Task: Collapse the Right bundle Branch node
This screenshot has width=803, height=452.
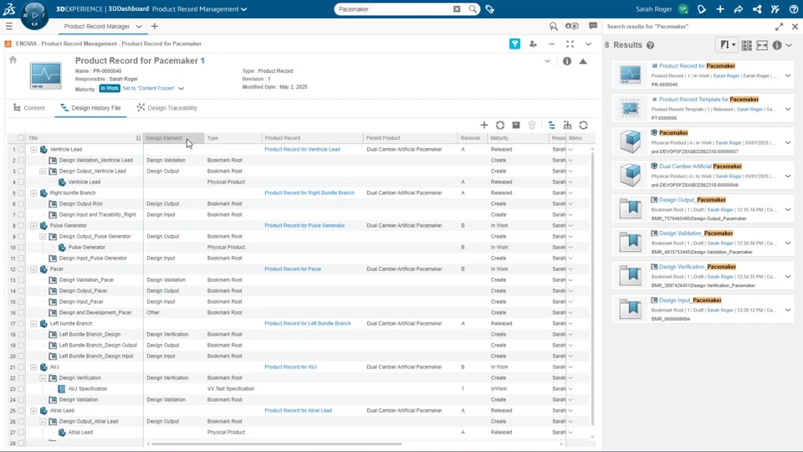Action: pos(33,193)
